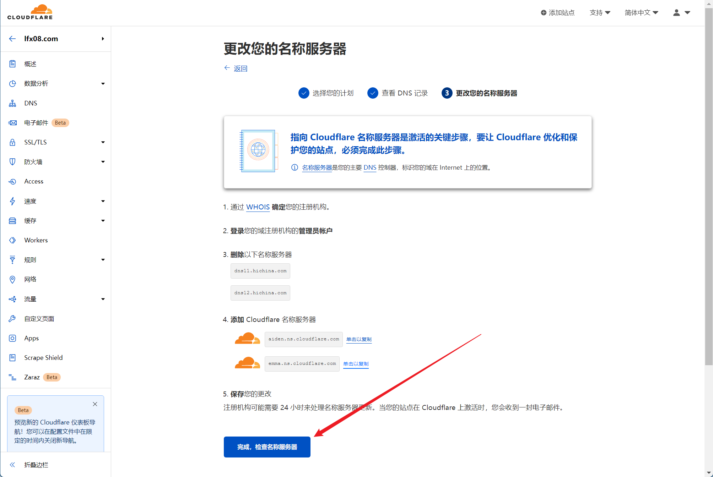Expand the 规则 submenu arrow

tap(103, 260)
